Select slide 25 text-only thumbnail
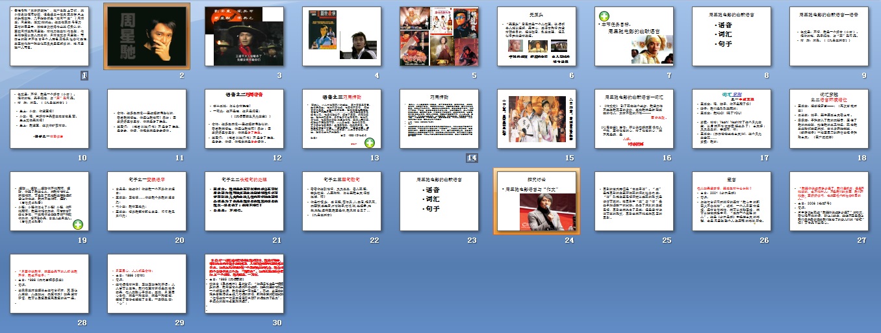This screenshot has width=881, height=333. pos(635,201)
